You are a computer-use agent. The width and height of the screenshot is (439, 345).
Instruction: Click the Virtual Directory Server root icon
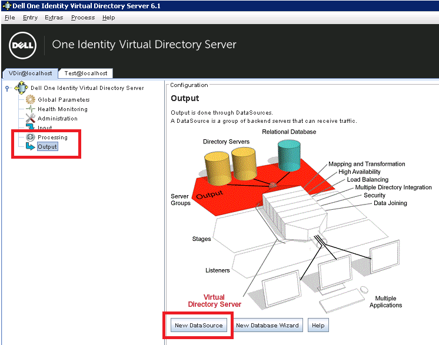click(21, 88)
